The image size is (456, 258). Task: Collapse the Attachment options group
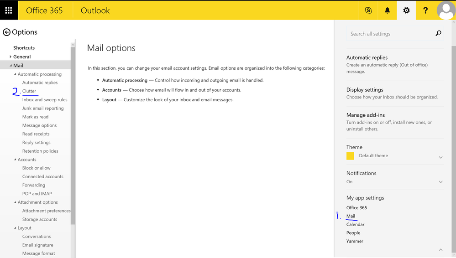15,202
